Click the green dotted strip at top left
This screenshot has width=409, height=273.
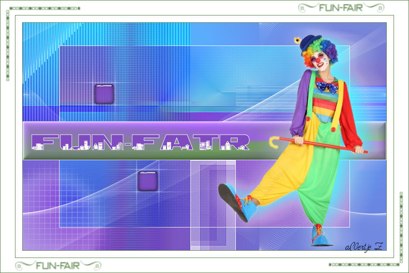click(45, 8)
